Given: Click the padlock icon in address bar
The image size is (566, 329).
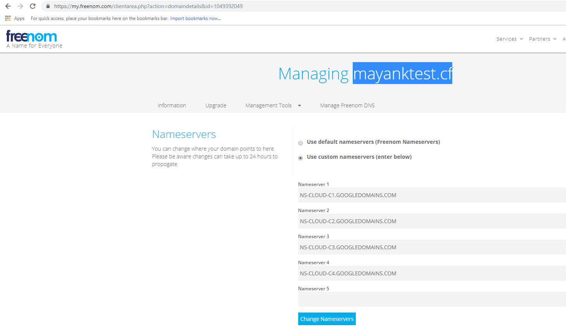Looking at the screenshot, I should 48,6.
